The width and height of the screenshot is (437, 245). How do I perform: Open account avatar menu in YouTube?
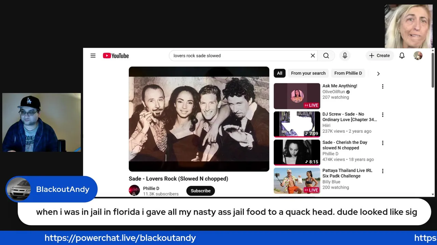pyautogui.click(x=418, y=55)
